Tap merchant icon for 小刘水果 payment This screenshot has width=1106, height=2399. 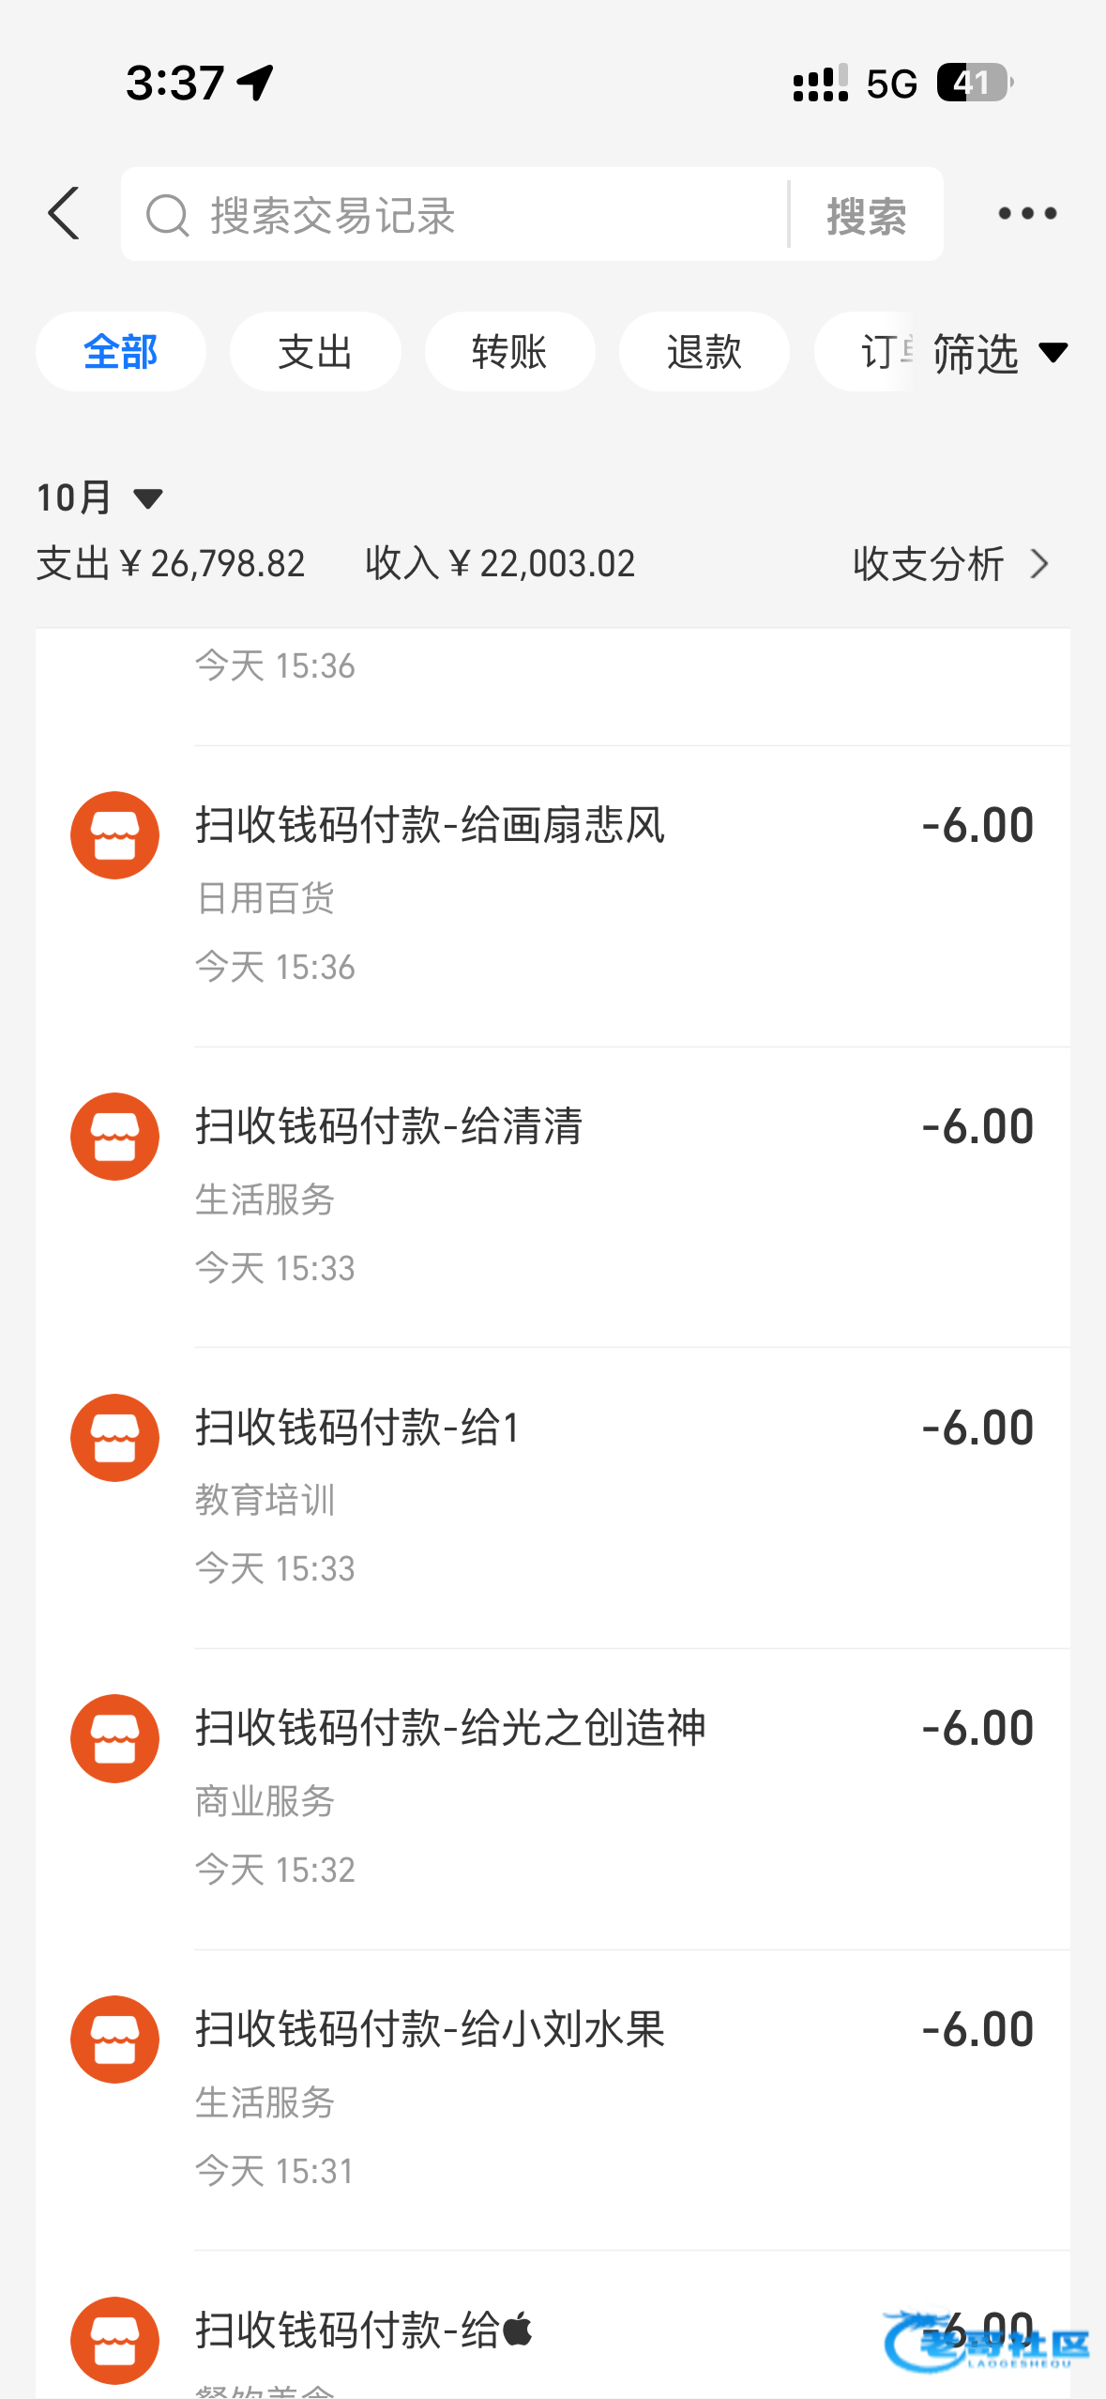114,2040
